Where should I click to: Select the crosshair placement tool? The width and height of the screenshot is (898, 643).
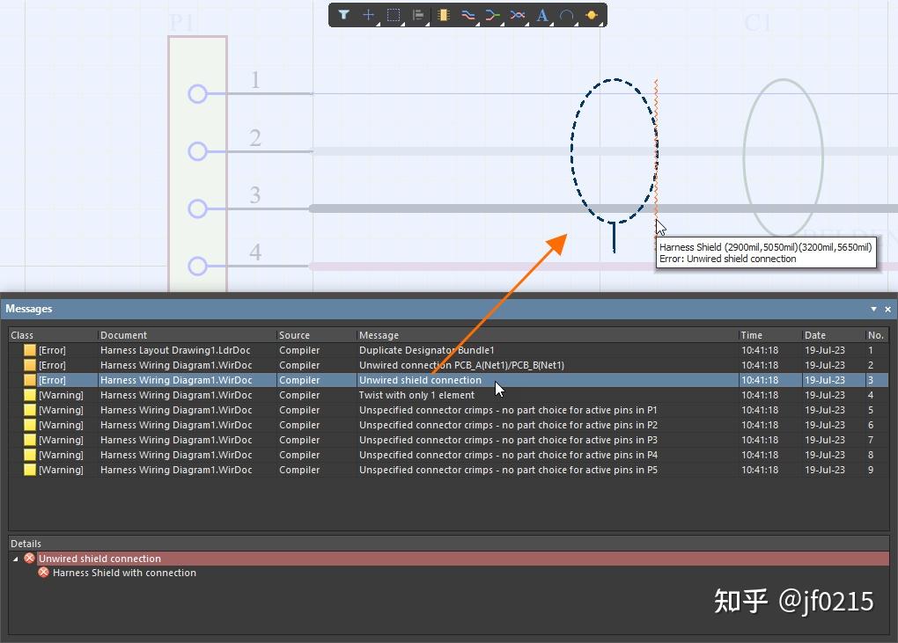pyautogui.click(x=368, y=15)
